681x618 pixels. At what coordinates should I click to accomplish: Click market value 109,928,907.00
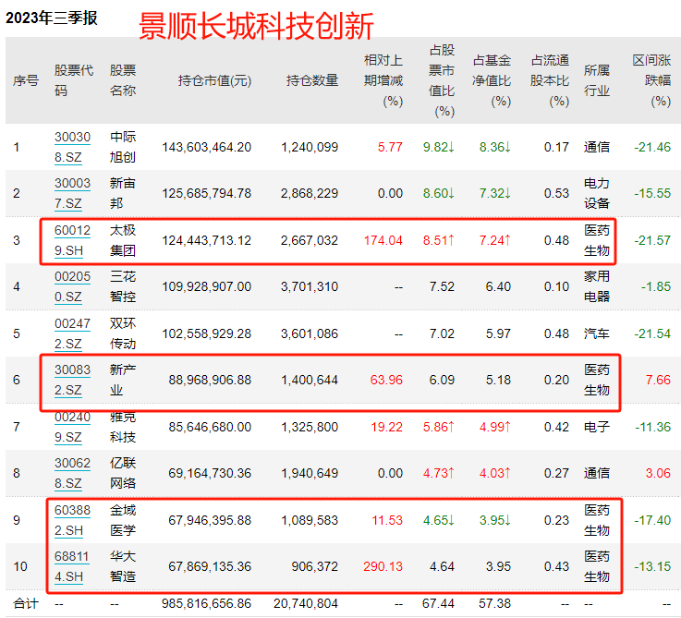[x=207, y=286]
